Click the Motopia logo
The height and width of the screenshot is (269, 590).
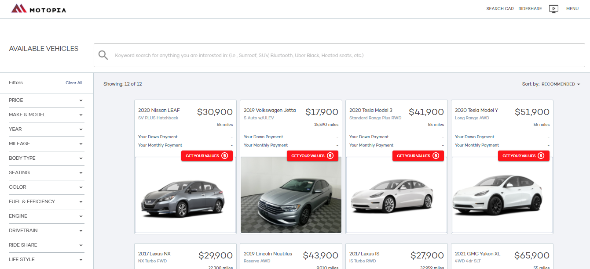[x=39, y=9]
